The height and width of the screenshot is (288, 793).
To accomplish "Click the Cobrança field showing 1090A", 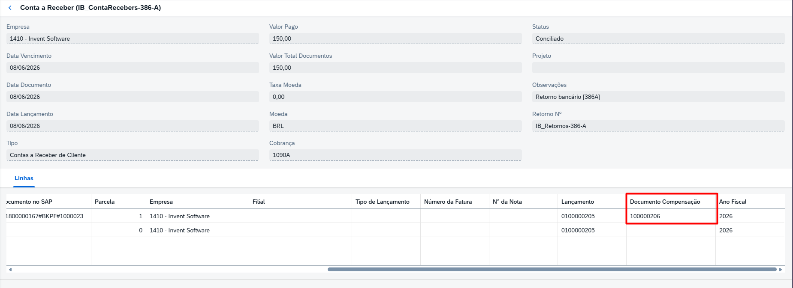I will tap(395, 155).
